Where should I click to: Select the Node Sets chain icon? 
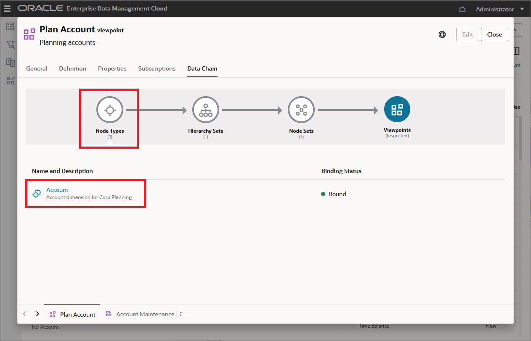click(301, 110)
